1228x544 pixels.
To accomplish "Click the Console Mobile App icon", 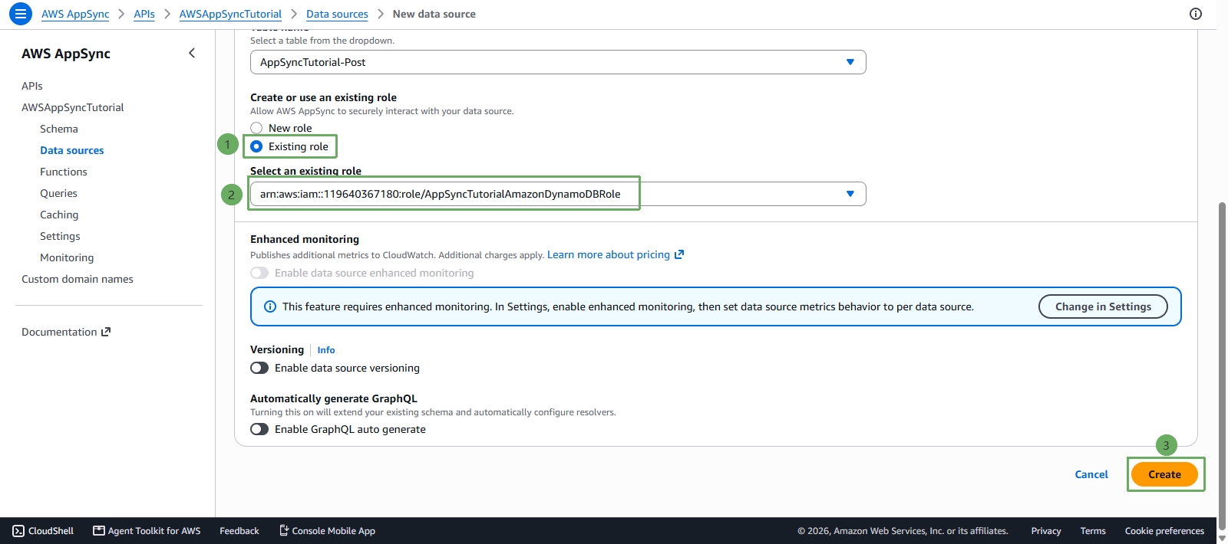I will point(284,531).
